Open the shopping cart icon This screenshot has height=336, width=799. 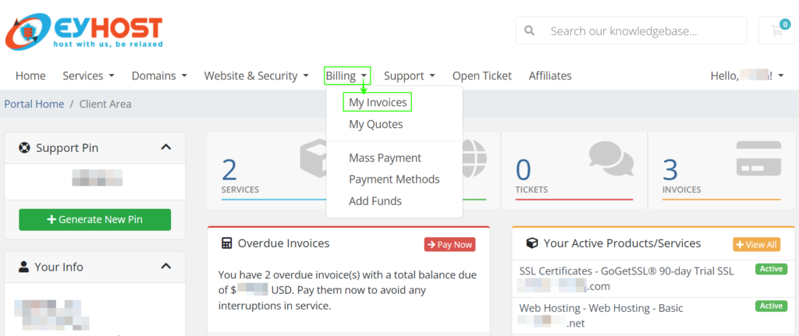coord(776,30)
